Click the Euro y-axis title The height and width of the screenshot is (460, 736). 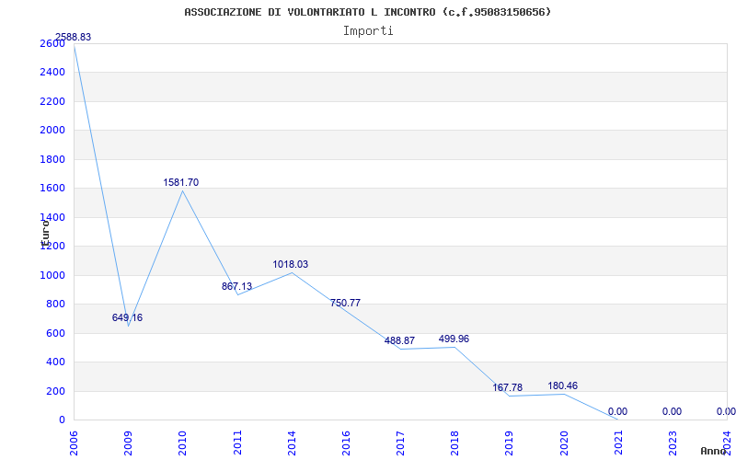pos(44,230)
